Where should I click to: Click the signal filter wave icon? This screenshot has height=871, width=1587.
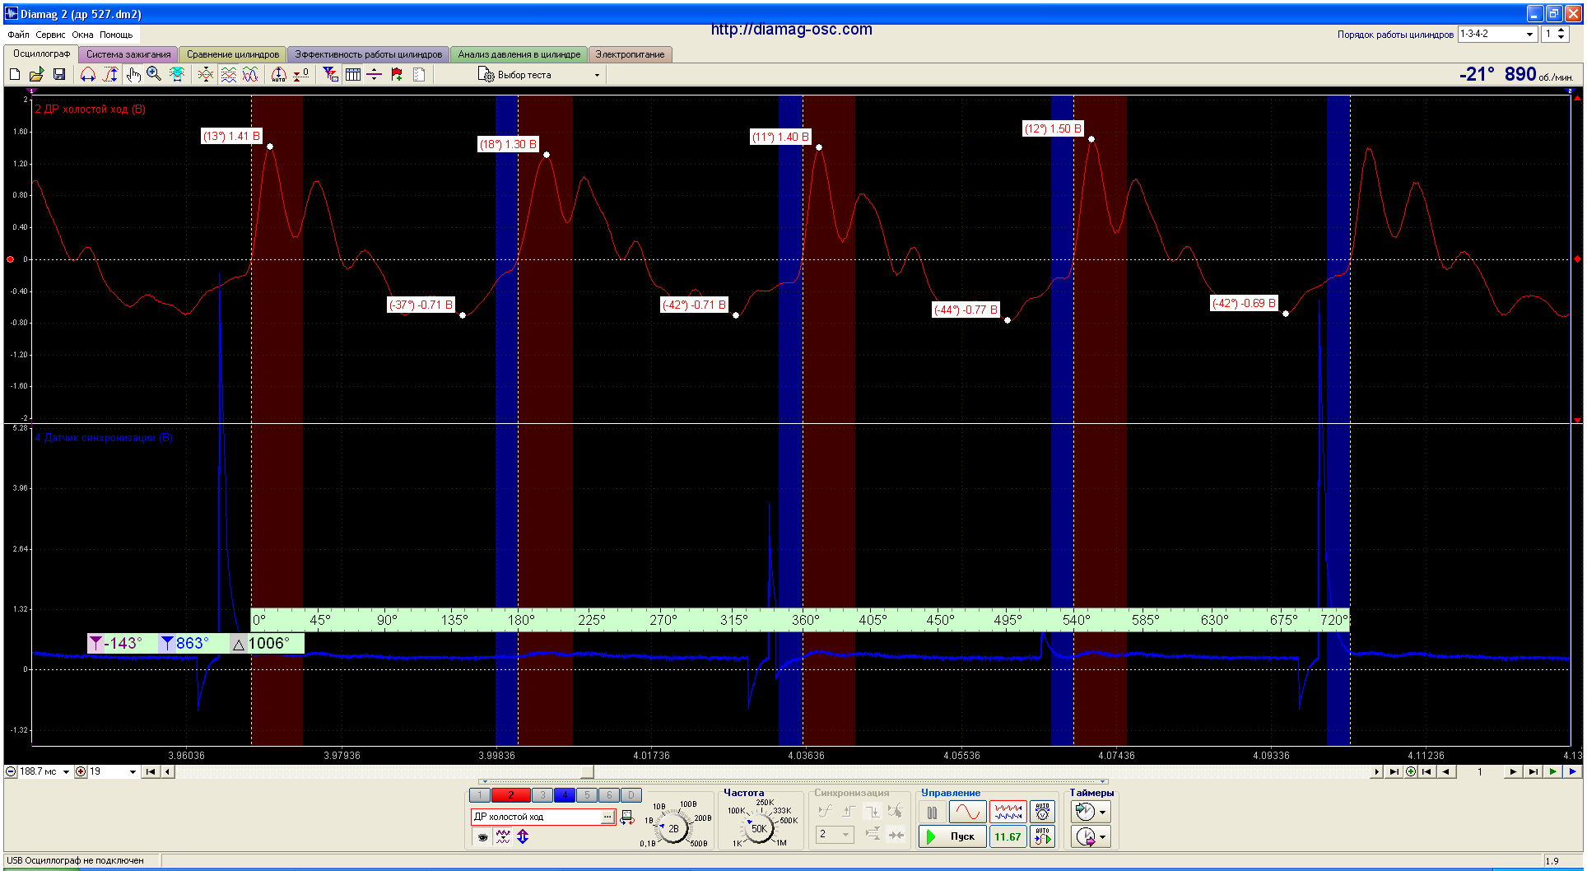(x=503, y=837)
